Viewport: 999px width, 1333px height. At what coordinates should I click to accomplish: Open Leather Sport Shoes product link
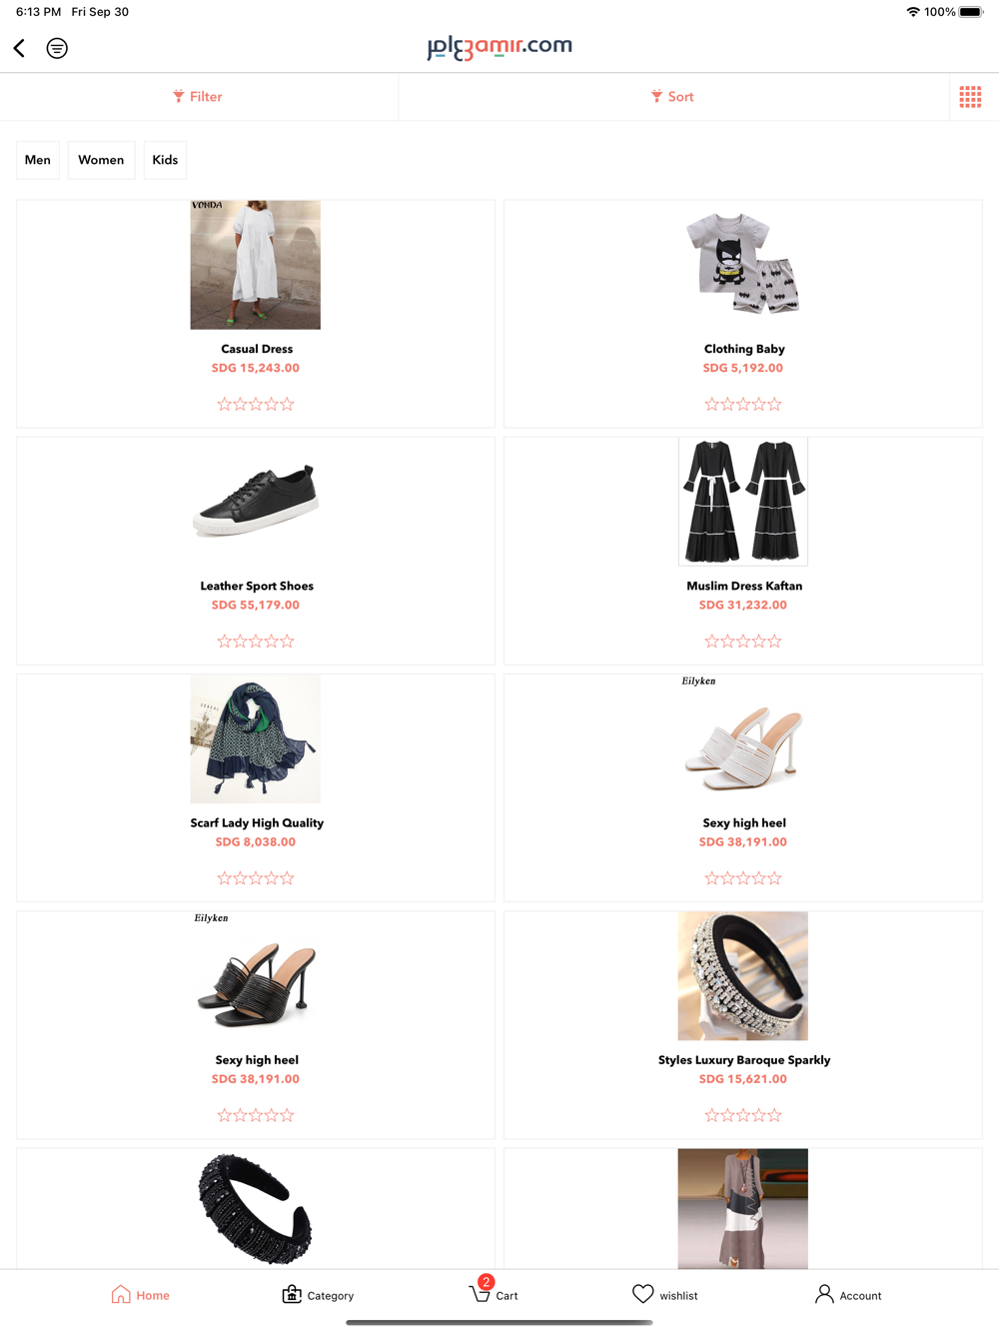tap(257, 586)
